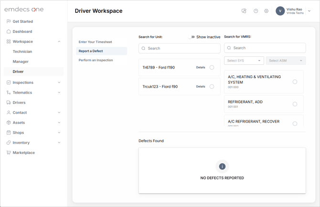
Task: Click the info icon above No Defects Reported
Action: point(222,166)
